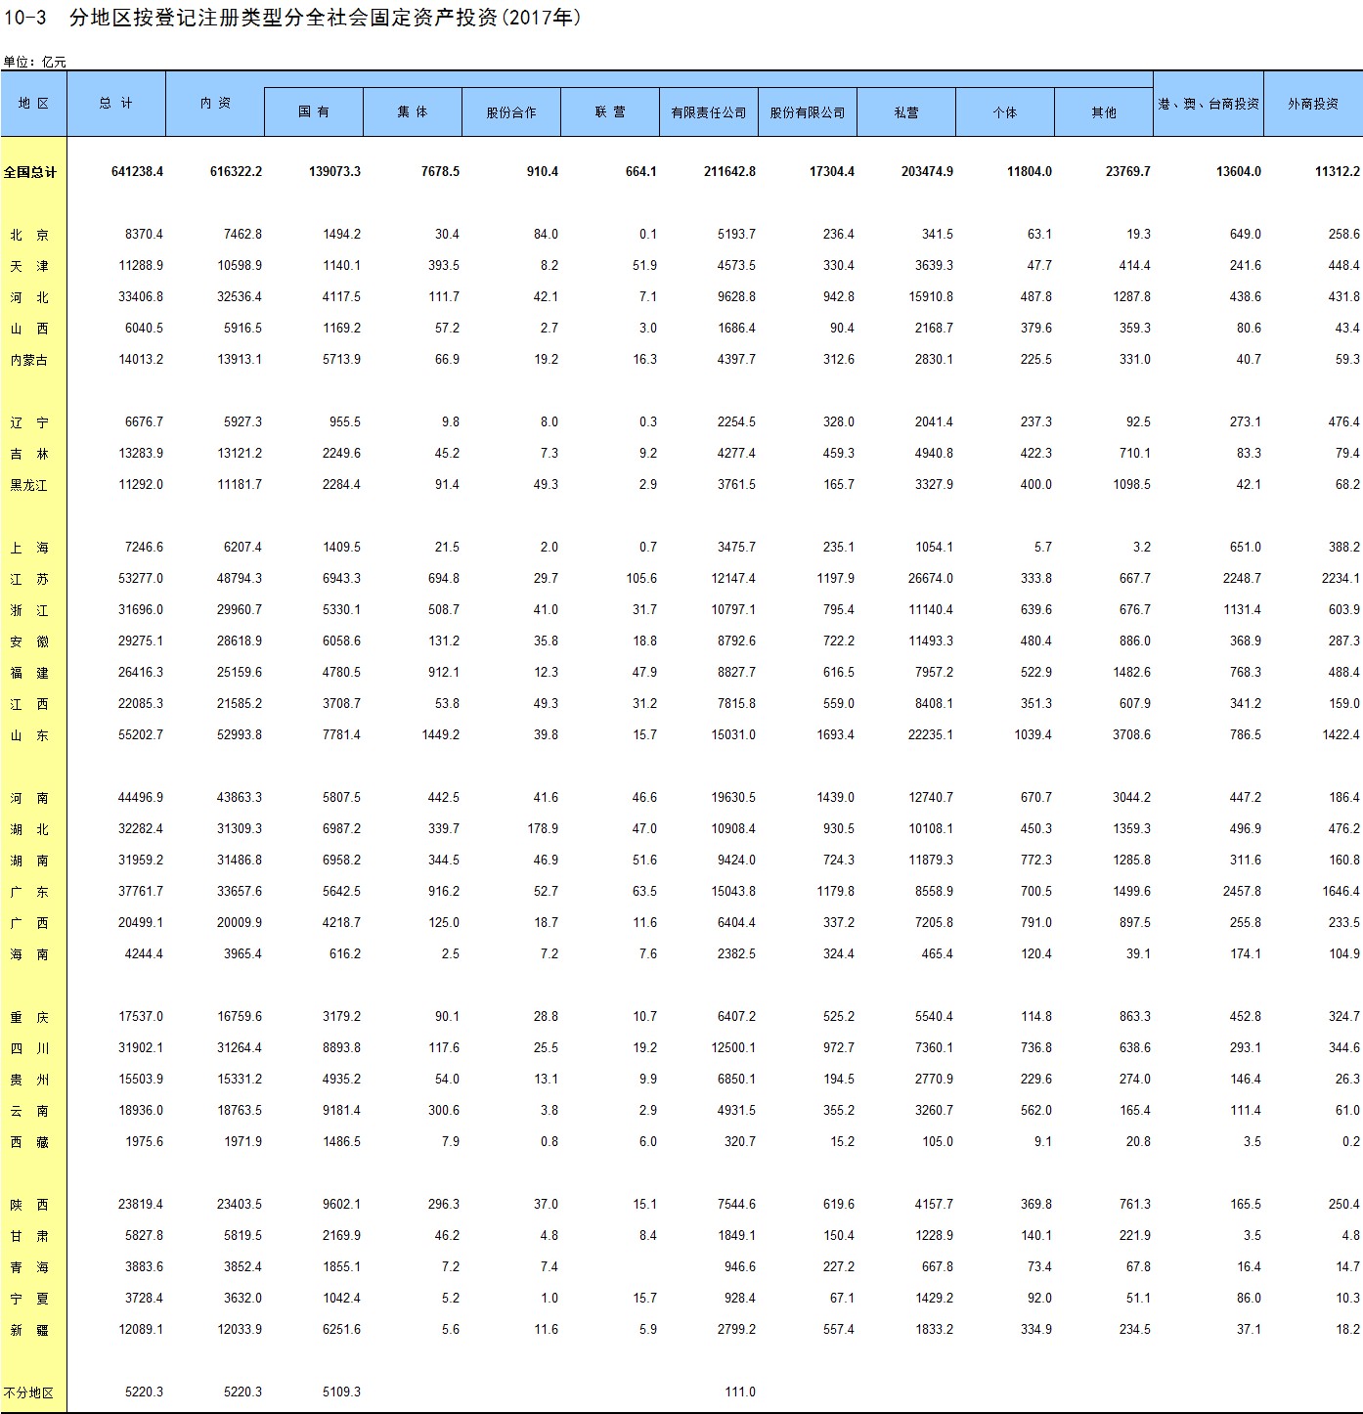
Task: Select the 总计 header cell
Action: tap(115, 104)
